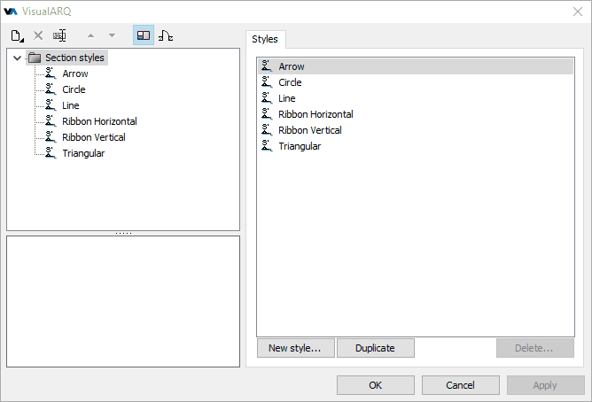Click the Triangular icon in Styles list
Screen dimensions: 592x402
tap(267, 145)
